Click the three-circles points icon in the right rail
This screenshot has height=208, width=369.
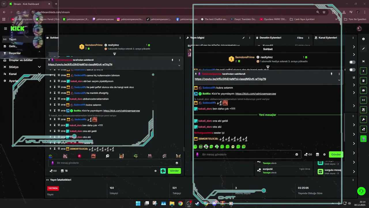pos(363,129)
